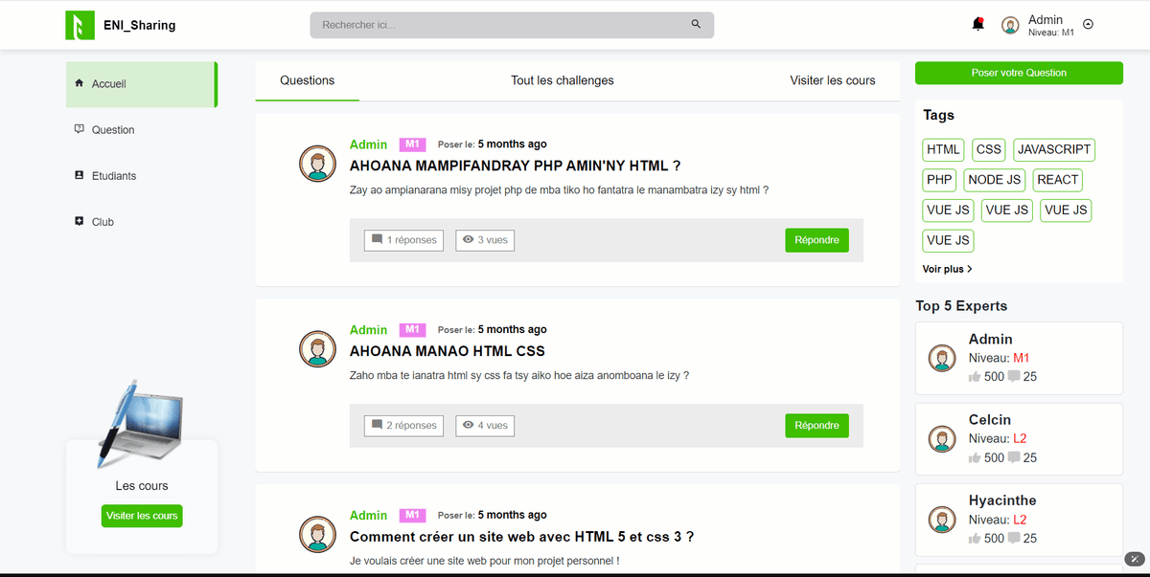Viewport: 1150px width, 577px height.
Task: Click the author avatar on the Comment créer un site web question
Action: point(317,534)
